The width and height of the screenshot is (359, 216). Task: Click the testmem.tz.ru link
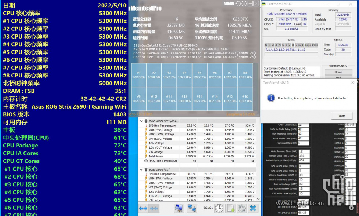point(338,66)
